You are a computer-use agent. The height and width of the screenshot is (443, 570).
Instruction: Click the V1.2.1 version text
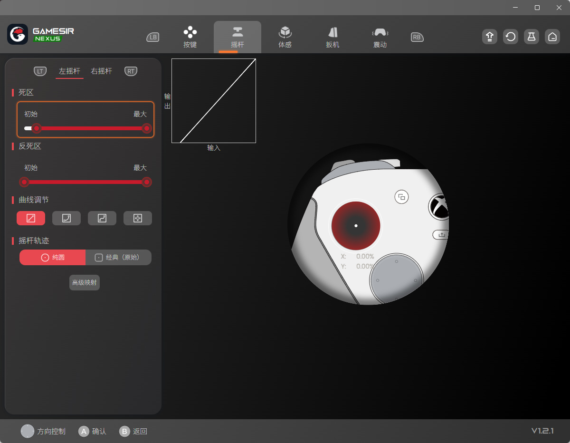[542, 431]
